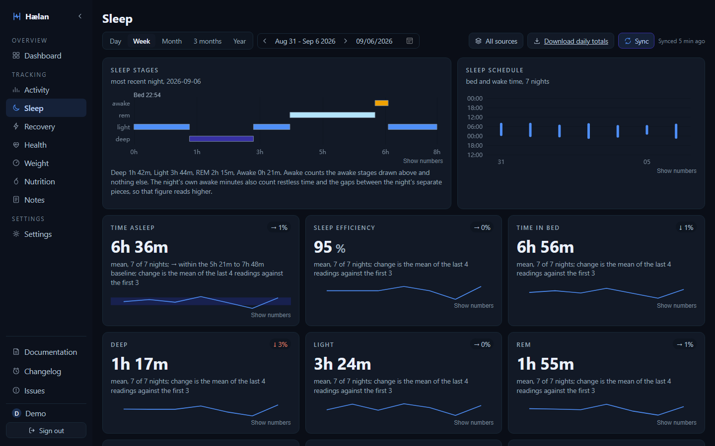Viewport: 715px width, 446px height.
Task: Click the '6h 36m' time asleep value
Action: coord(140,247)
